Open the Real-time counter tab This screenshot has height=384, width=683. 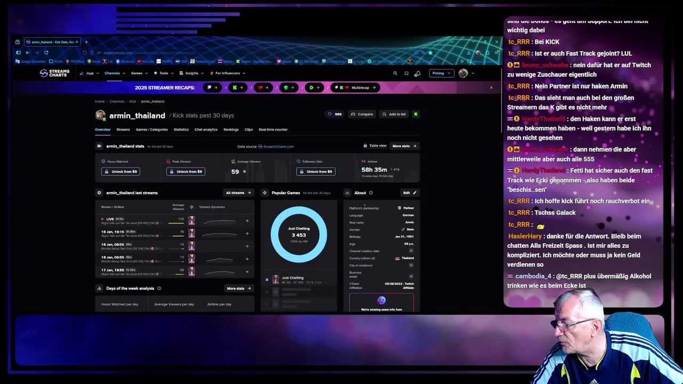click(x=273, y=130)
